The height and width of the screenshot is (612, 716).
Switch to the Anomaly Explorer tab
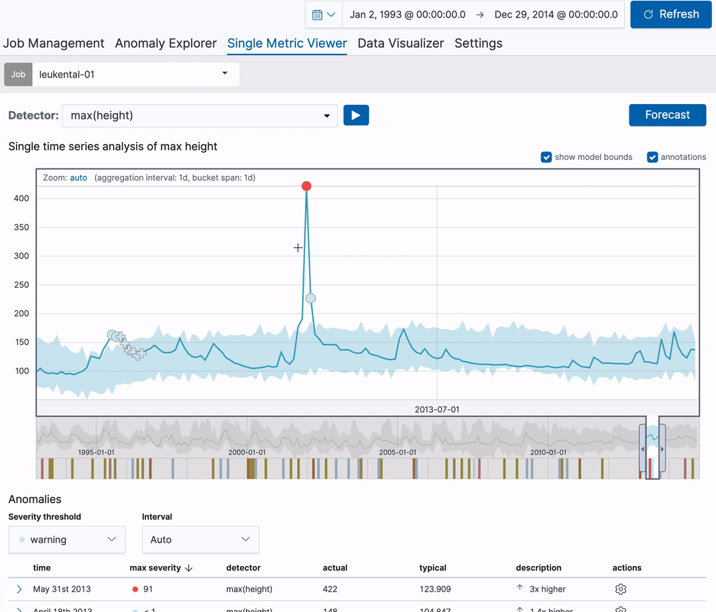(166, 43)
